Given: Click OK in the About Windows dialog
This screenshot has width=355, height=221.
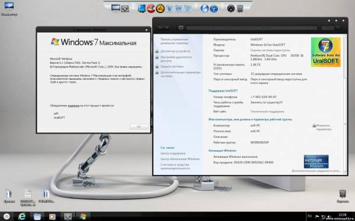Looking at the screenshot, I should pos(139,126).
